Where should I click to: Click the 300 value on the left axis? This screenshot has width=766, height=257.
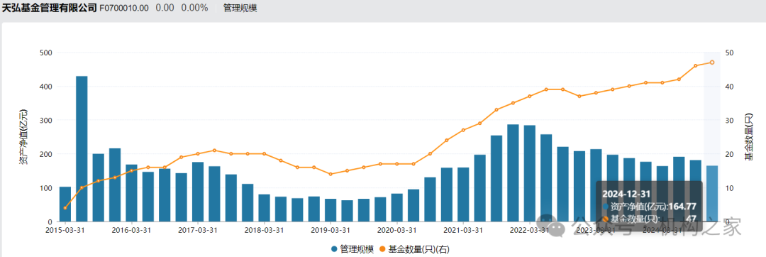click(46, 120)
